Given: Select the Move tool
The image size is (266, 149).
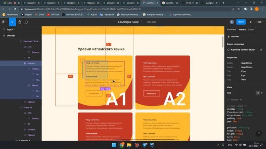Looking at the screenshot, I should (12, 22).
